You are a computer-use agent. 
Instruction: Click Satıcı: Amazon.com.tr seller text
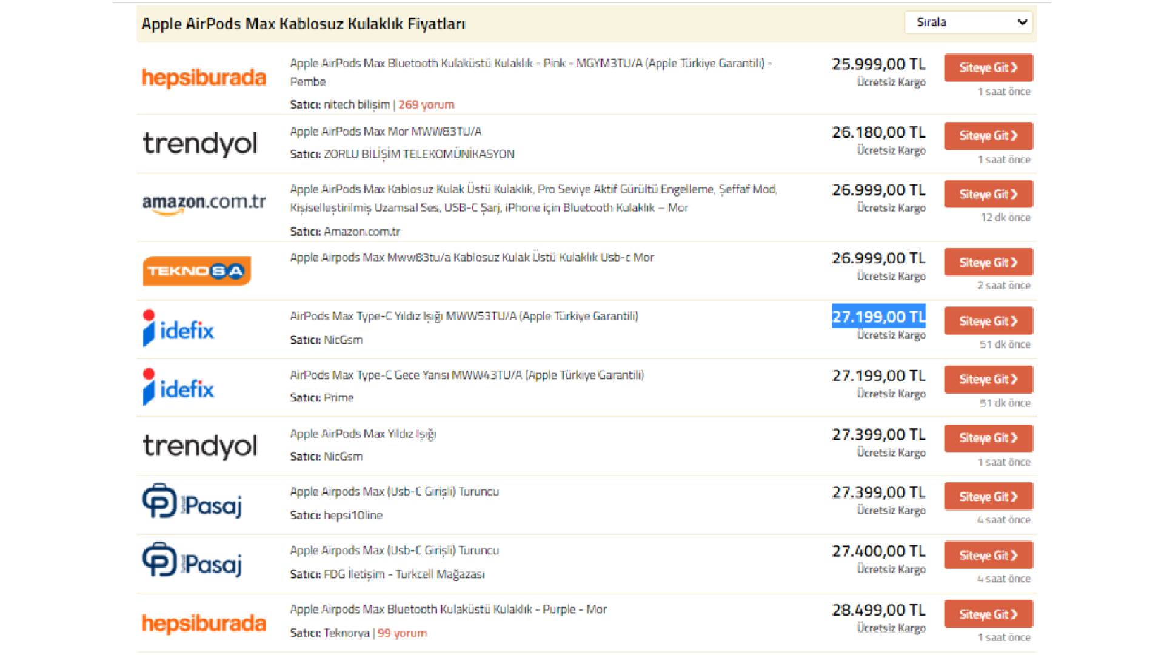345,231
